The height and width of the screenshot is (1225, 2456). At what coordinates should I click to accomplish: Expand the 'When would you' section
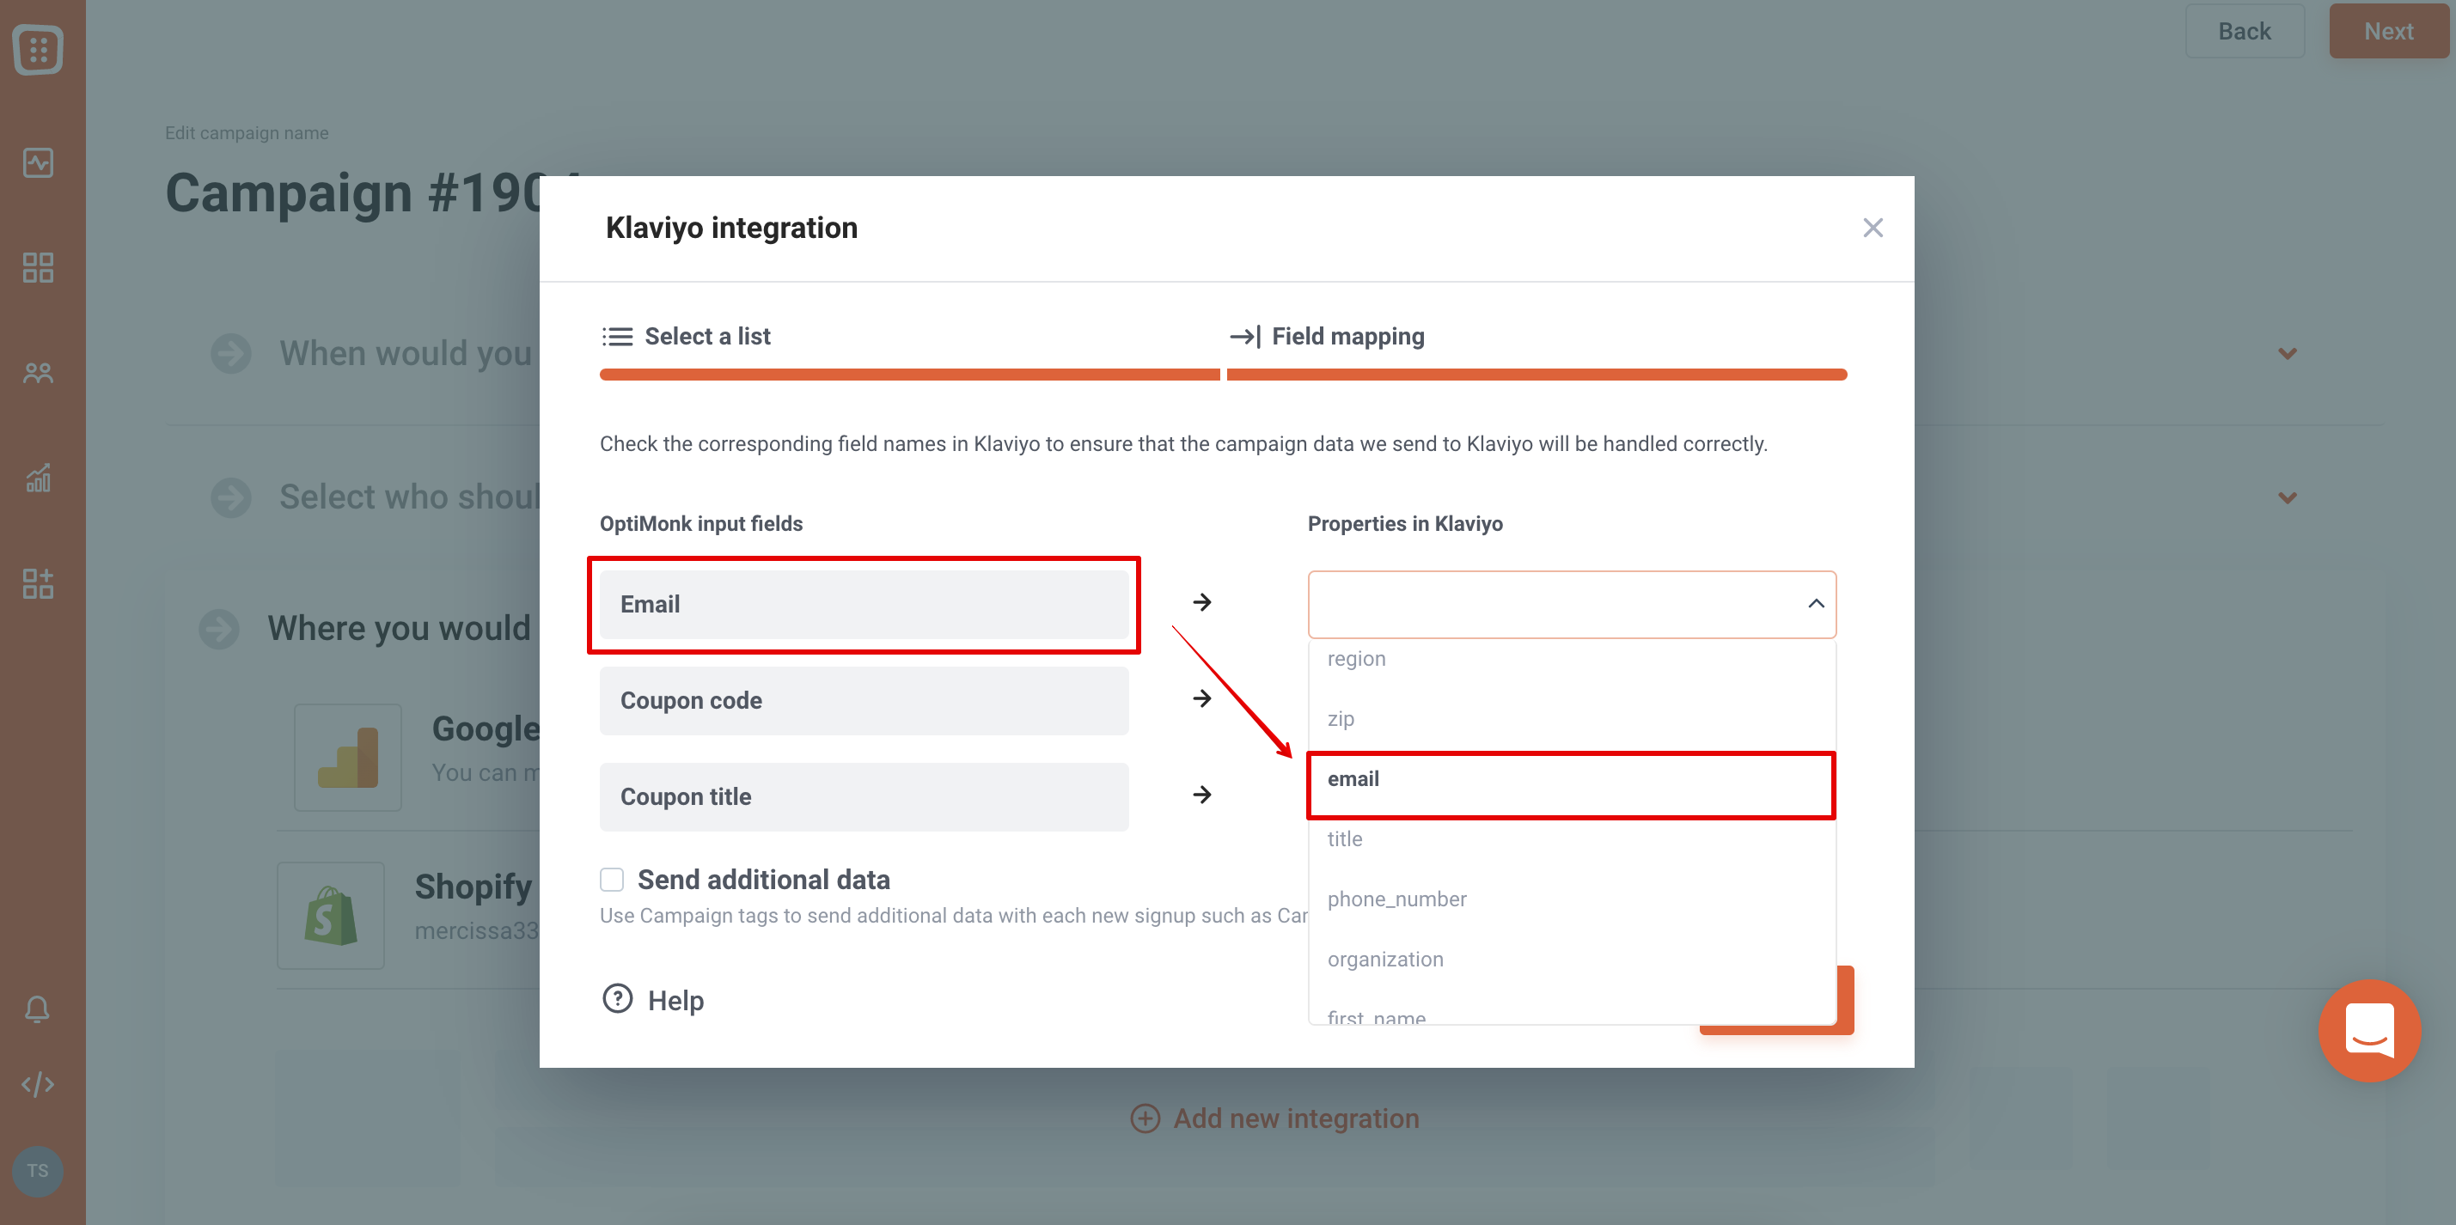2288,353
